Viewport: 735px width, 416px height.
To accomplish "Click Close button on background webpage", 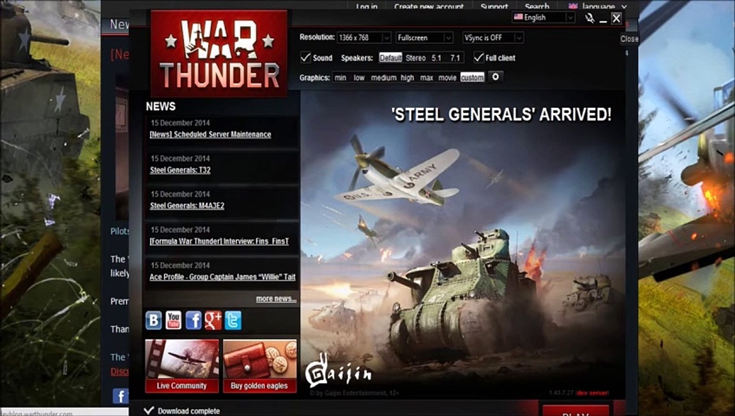I will click(x=629, y=39).
